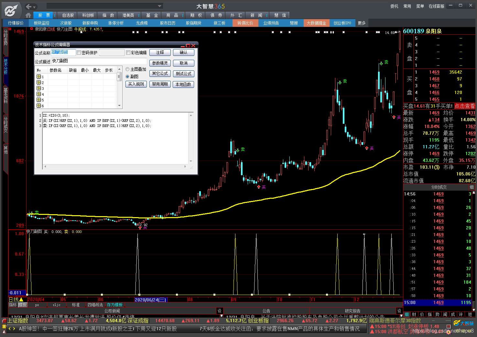
Task: Click the 设 settings icon beside 研究报告
Action: pyautogui.click(x=399, y=311)
